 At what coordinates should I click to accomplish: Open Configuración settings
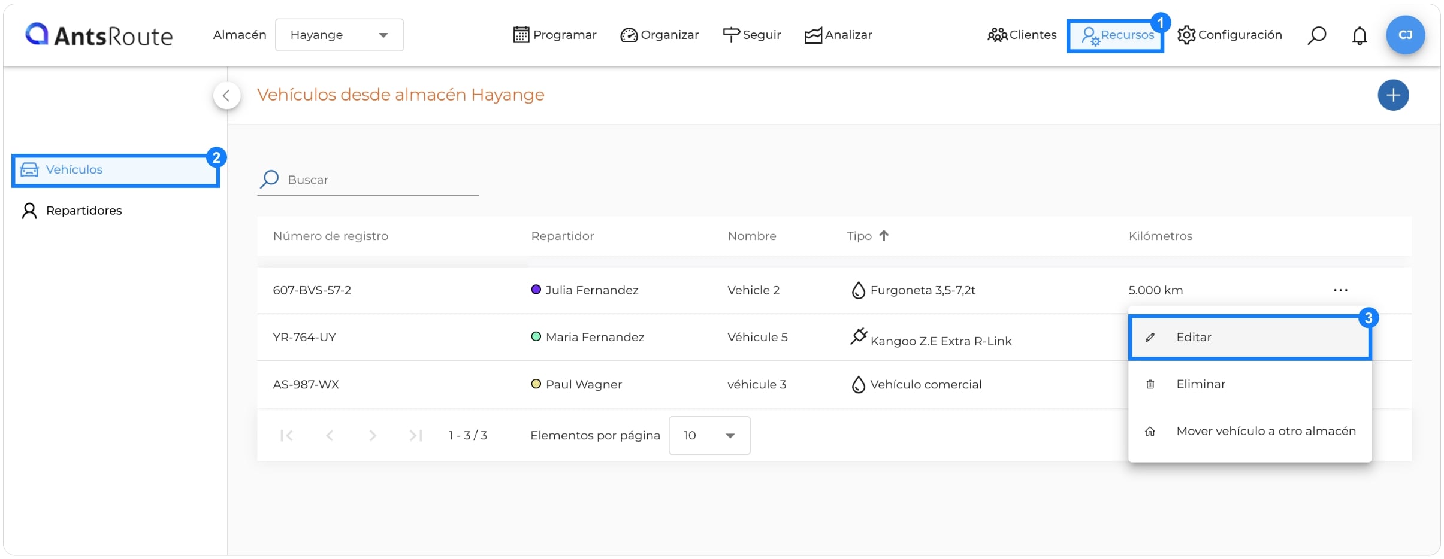(x=1229, y=35)
